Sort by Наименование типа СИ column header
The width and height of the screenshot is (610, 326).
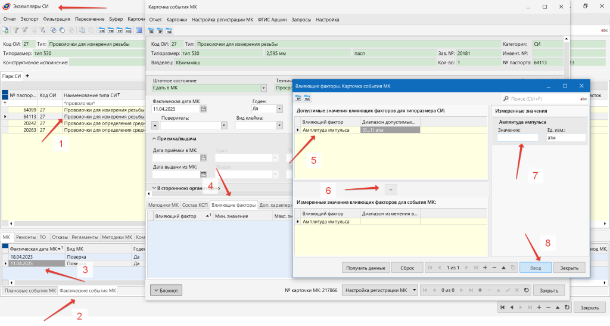point(104,95)
